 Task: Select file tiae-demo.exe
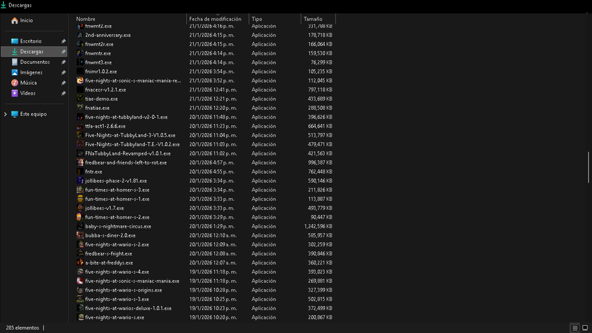(101, 99)
